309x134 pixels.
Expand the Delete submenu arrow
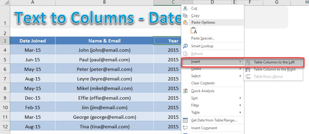[240, 69]
